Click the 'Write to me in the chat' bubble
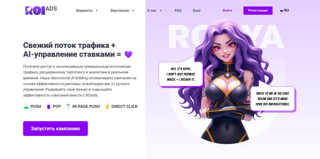 pos(273,99)
